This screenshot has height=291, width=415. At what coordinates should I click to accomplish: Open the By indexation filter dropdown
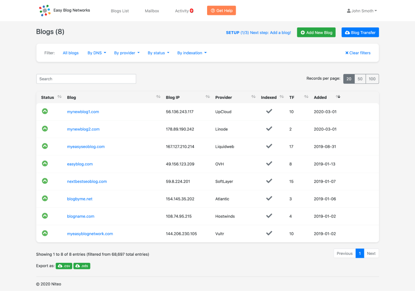pos(192,53)
